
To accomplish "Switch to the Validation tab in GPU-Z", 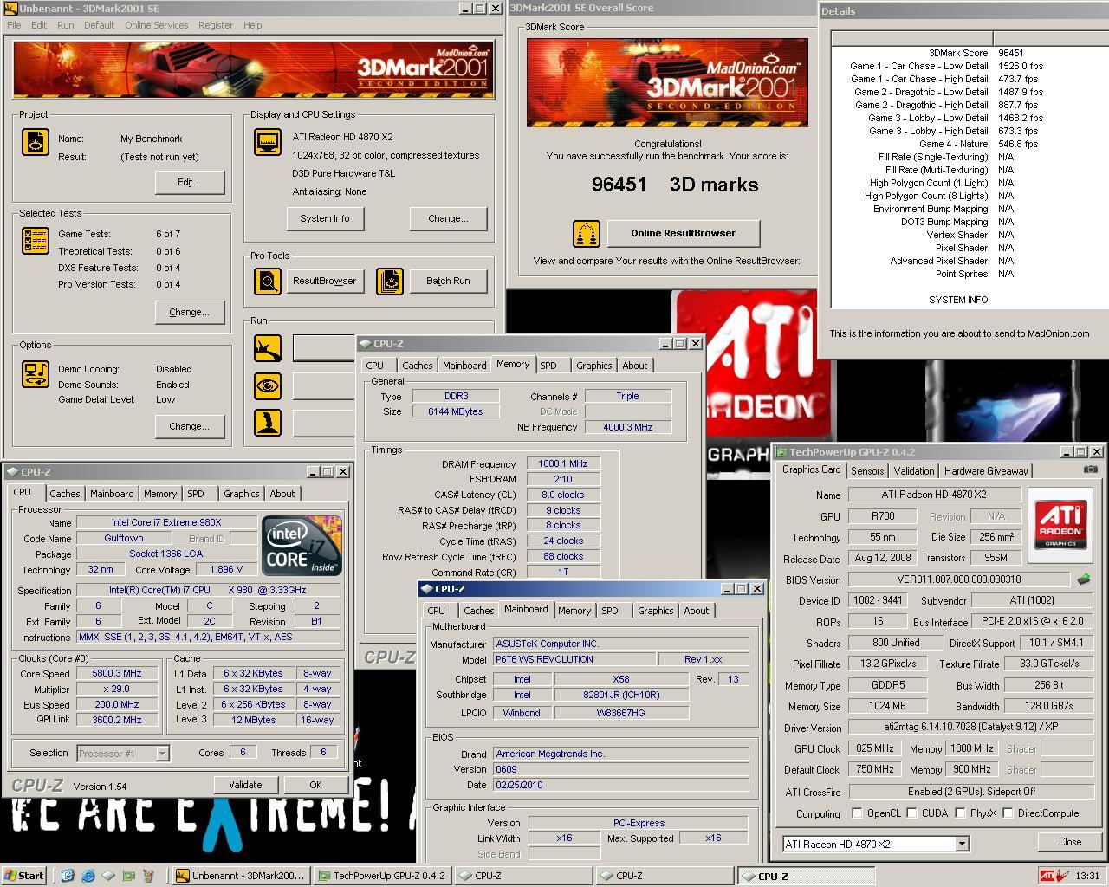I will coord(914,471).
